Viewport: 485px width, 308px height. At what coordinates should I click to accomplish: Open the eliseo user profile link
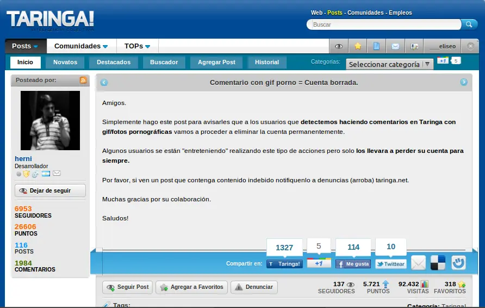(442, 46)
